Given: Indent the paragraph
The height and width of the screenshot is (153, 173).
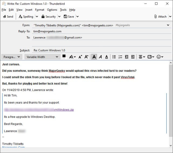Looking at the screenshot, I should [x=133, y=57].
